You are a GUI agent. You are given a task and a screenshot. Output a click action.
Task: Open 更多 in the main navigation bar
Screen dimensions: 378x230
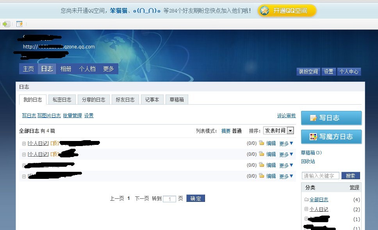coord(109,69)
